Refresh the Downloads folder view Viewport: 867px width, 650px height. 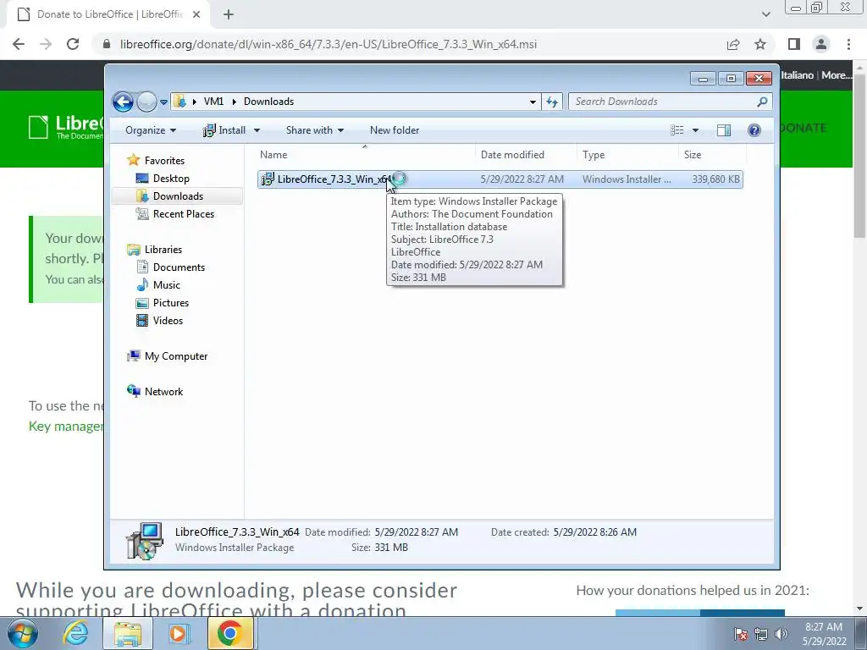click(552, 102)
